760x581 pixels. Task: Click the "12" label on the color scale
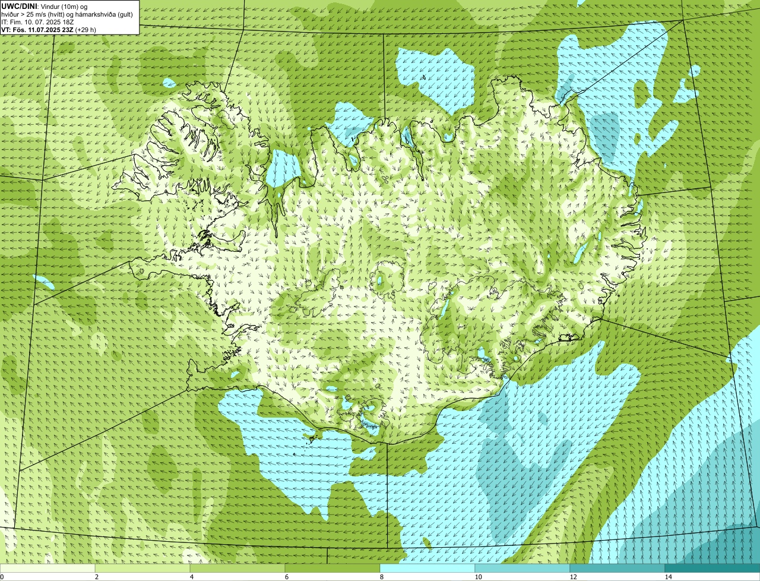573,577
